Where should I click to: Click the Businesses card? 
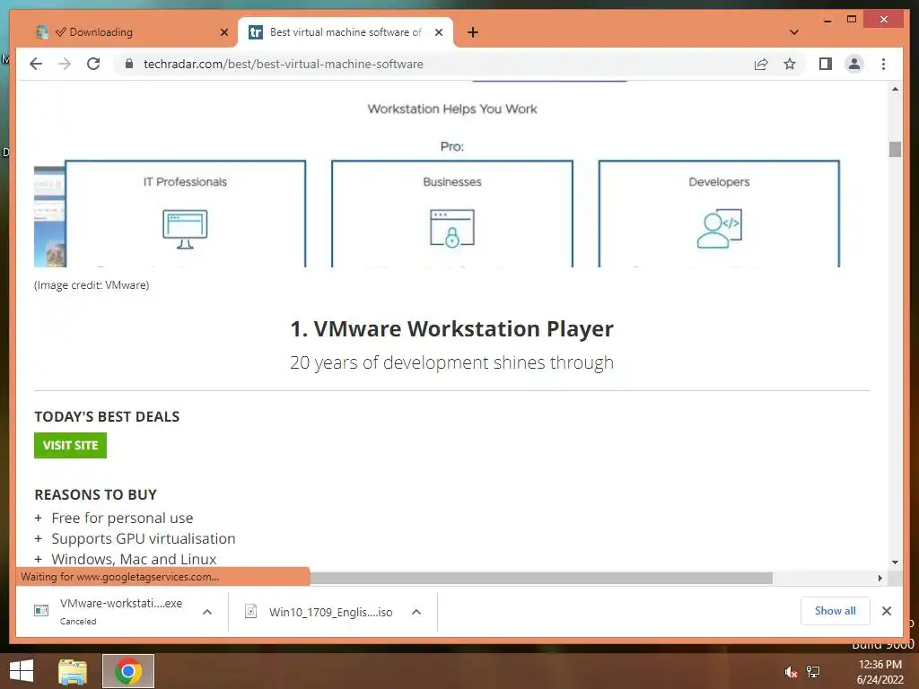tap(452, 214)
